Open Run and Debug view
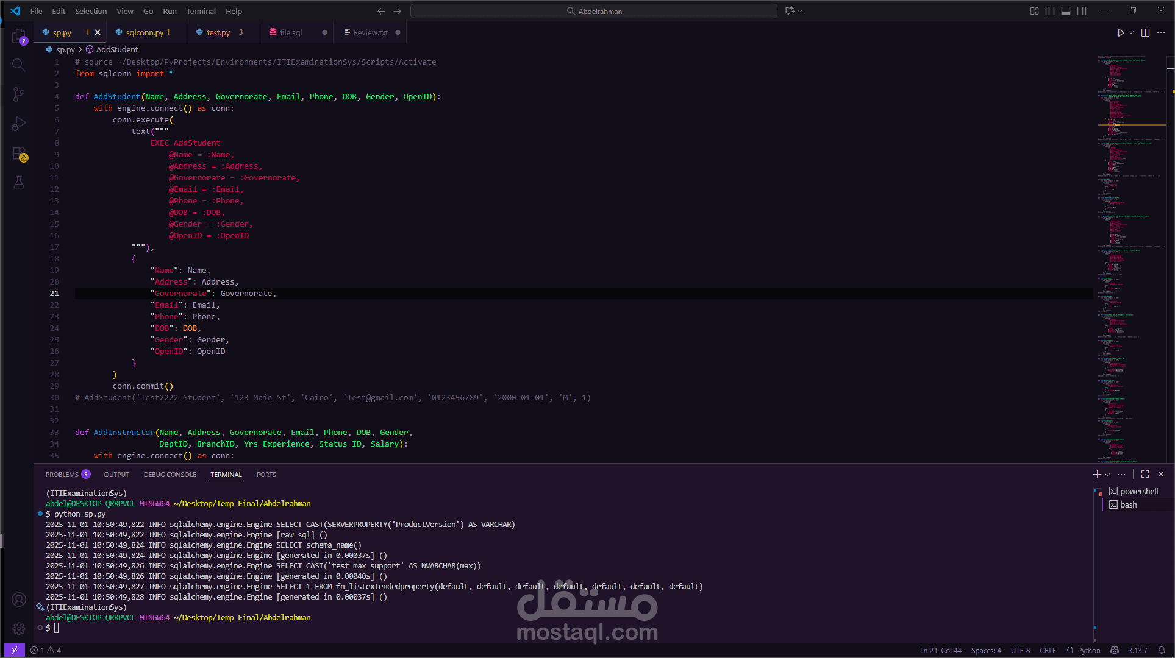This screenshot has height=658, width=1175. [x=19, y=124]
